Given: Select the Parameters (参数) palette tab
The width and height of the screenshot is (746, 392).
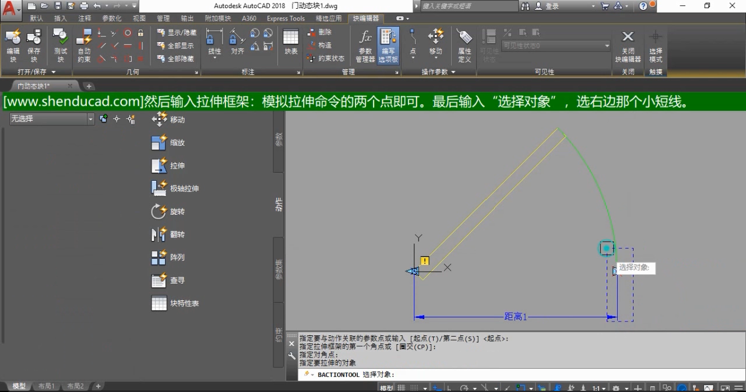Looking at the screenshot, I should point(279,139).
